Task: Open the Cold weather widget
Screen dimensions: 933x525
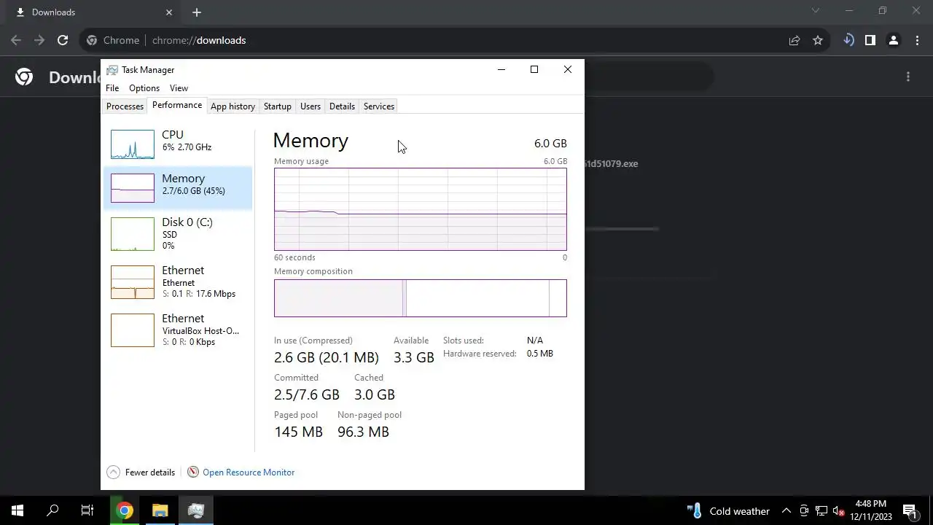Action: tap(728, 510)
